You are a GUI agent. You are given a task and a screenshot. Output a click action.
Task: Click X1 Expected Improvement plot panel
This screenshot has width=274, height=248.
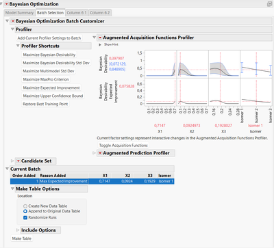coord(161,92)
